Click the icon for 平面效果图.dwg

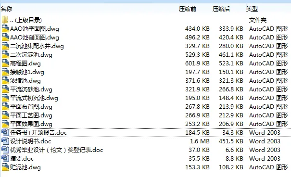5,124
